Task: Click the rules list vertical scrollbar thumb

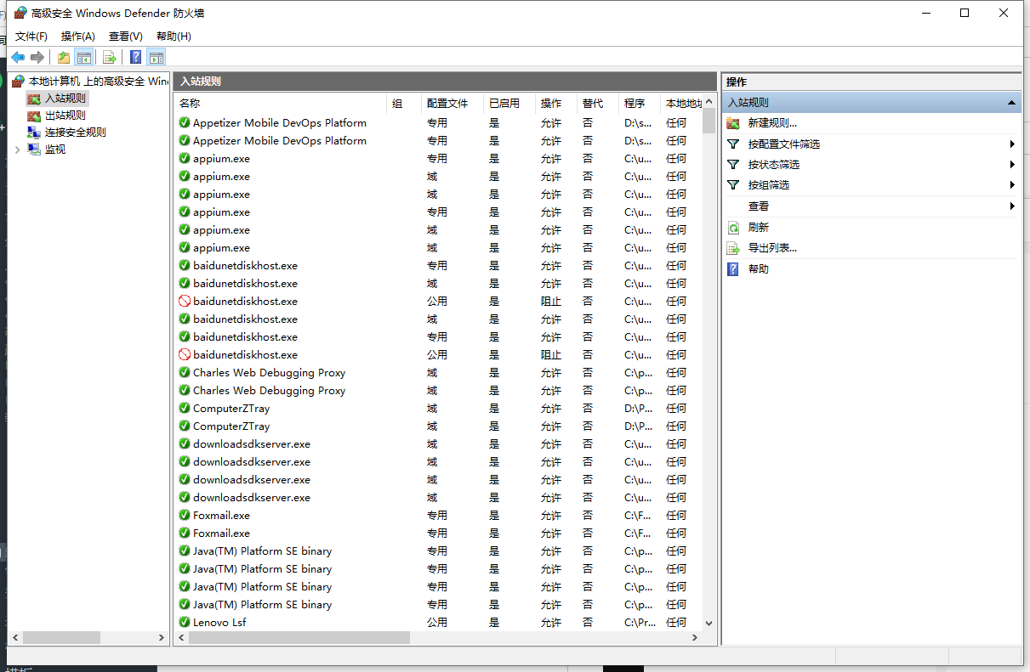Action: pyautogui.click(x=709, y=121)
